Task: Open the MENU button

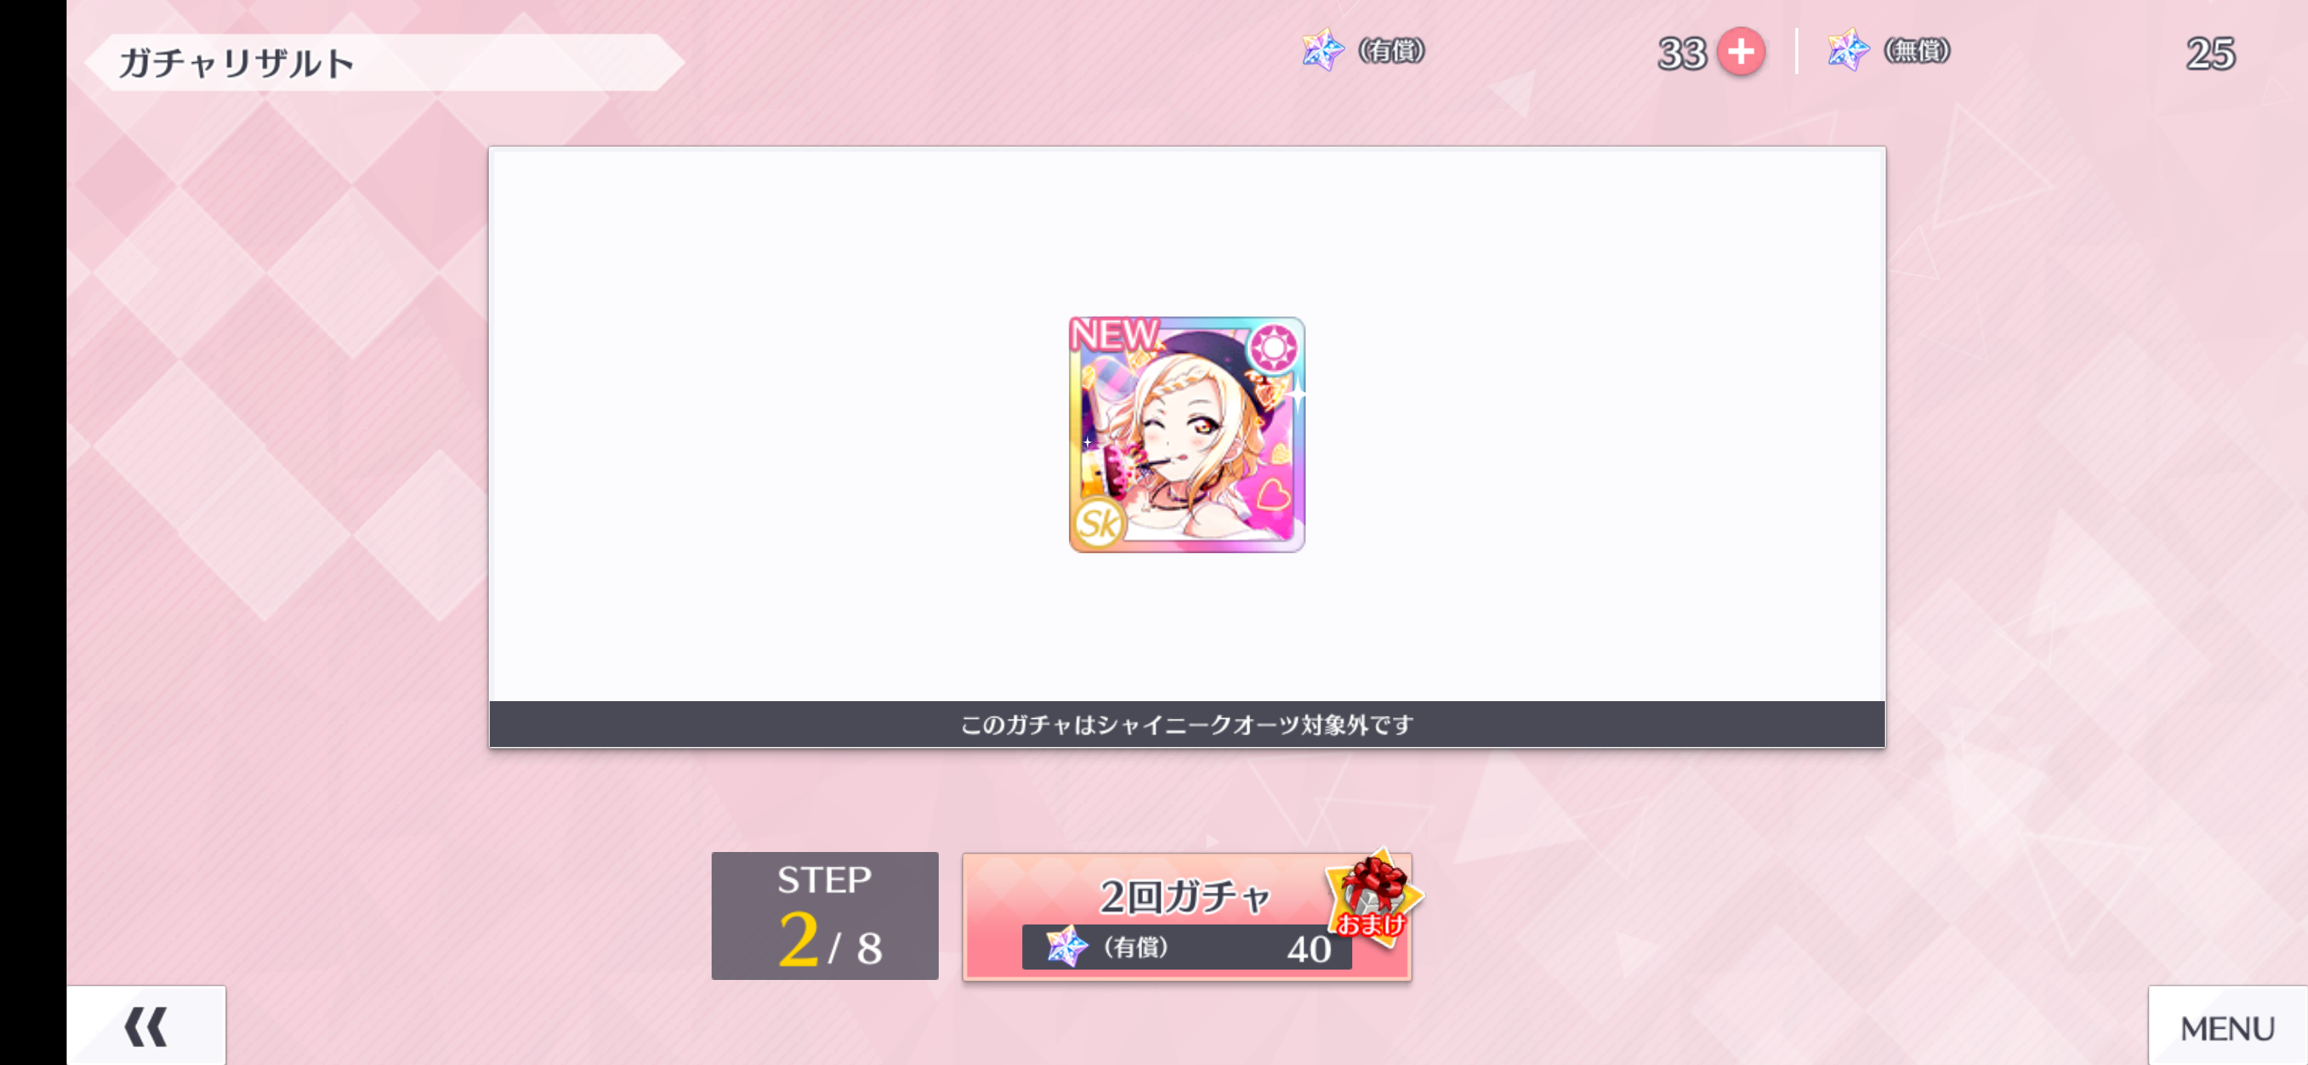Action: pos(2227,1027)
